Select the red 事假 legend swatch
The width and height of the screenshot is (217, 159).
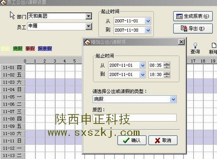(x=30, y=48)
